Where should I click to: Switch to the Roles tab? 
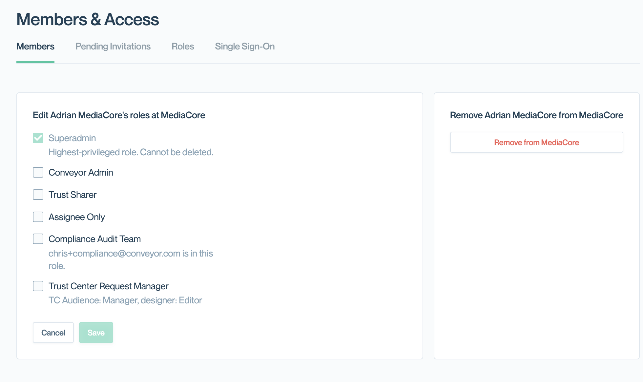coord(183,47)
